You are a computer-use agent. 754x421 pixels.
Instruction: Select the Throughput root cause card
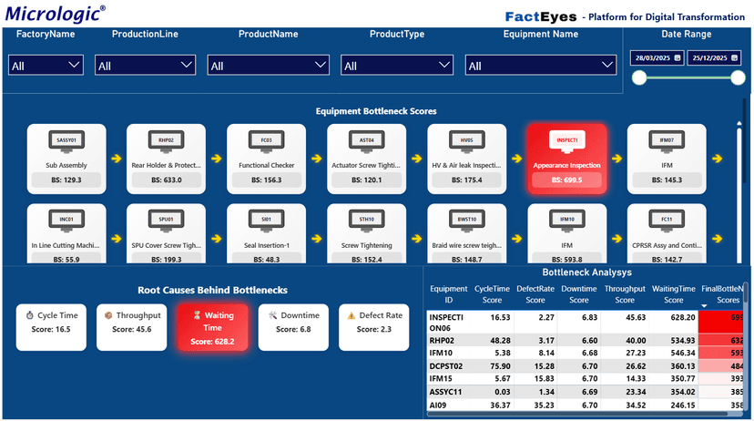[131, 327]
